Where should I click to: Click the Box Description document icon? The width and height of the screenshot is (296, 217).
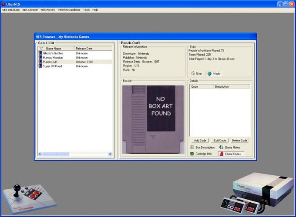(x=192, y=148)
